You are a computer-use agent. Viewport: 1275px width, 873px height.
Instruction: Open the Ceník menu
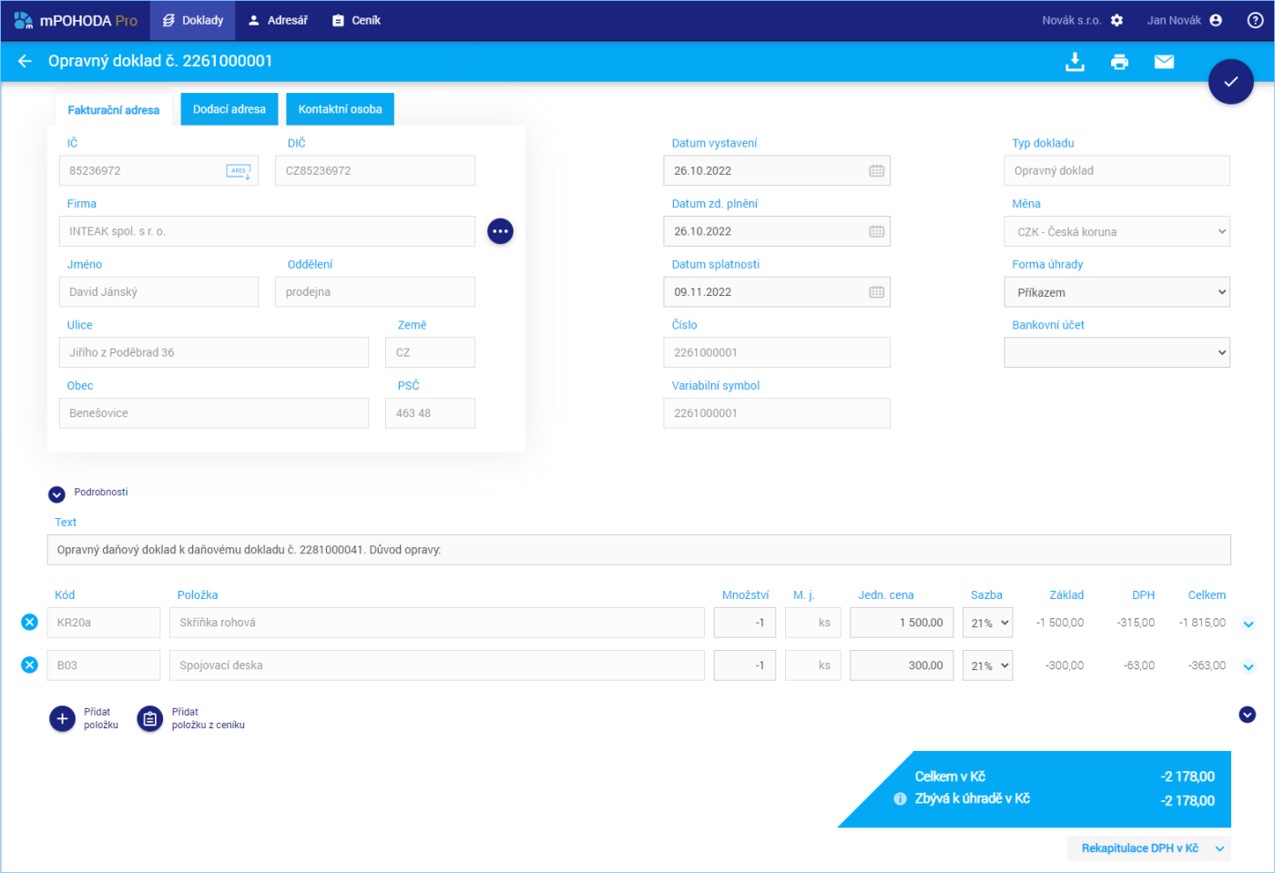[x=356, y=20]
